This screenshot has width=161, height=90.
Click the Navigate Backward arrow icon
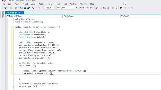click(x=5, y=8)
